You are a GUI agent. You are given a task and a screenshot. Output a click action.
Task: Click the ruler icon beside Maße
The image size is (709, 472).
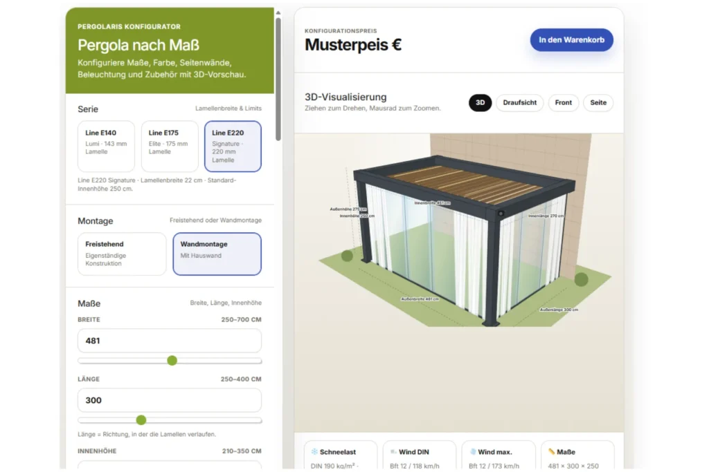tap(552, 452)
